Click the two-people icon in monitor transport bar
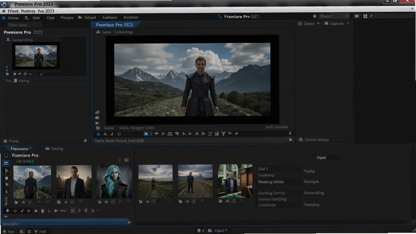Image resolution: width=416 pixels, height=234 pixels. [170, 134]
